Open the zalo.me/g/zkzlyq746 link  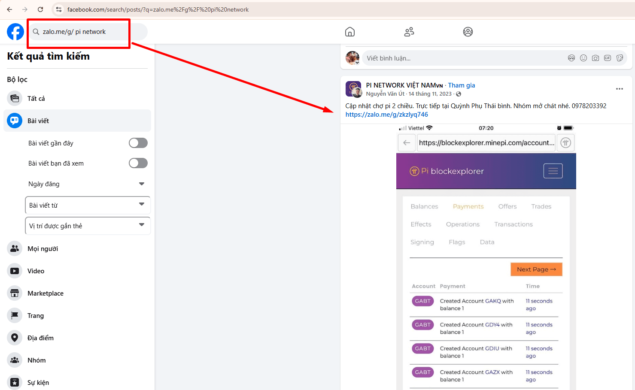click(386, 115)
